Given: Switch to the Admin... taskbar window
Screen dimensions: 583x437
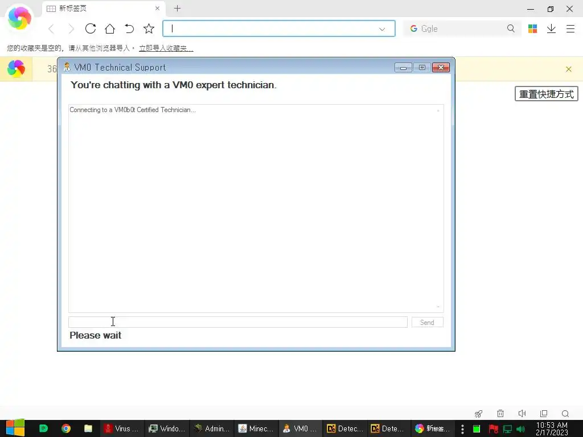Looking at the screenshot, I should [x=212, y=428].
